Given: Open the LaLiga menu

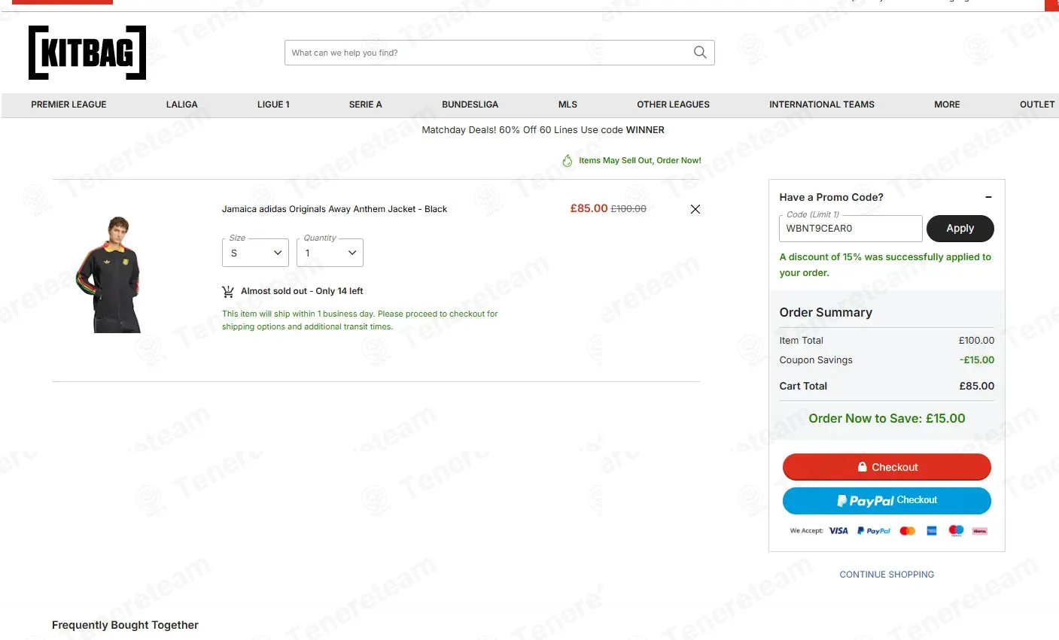Looking at the screenshot, I should (182, 105).
